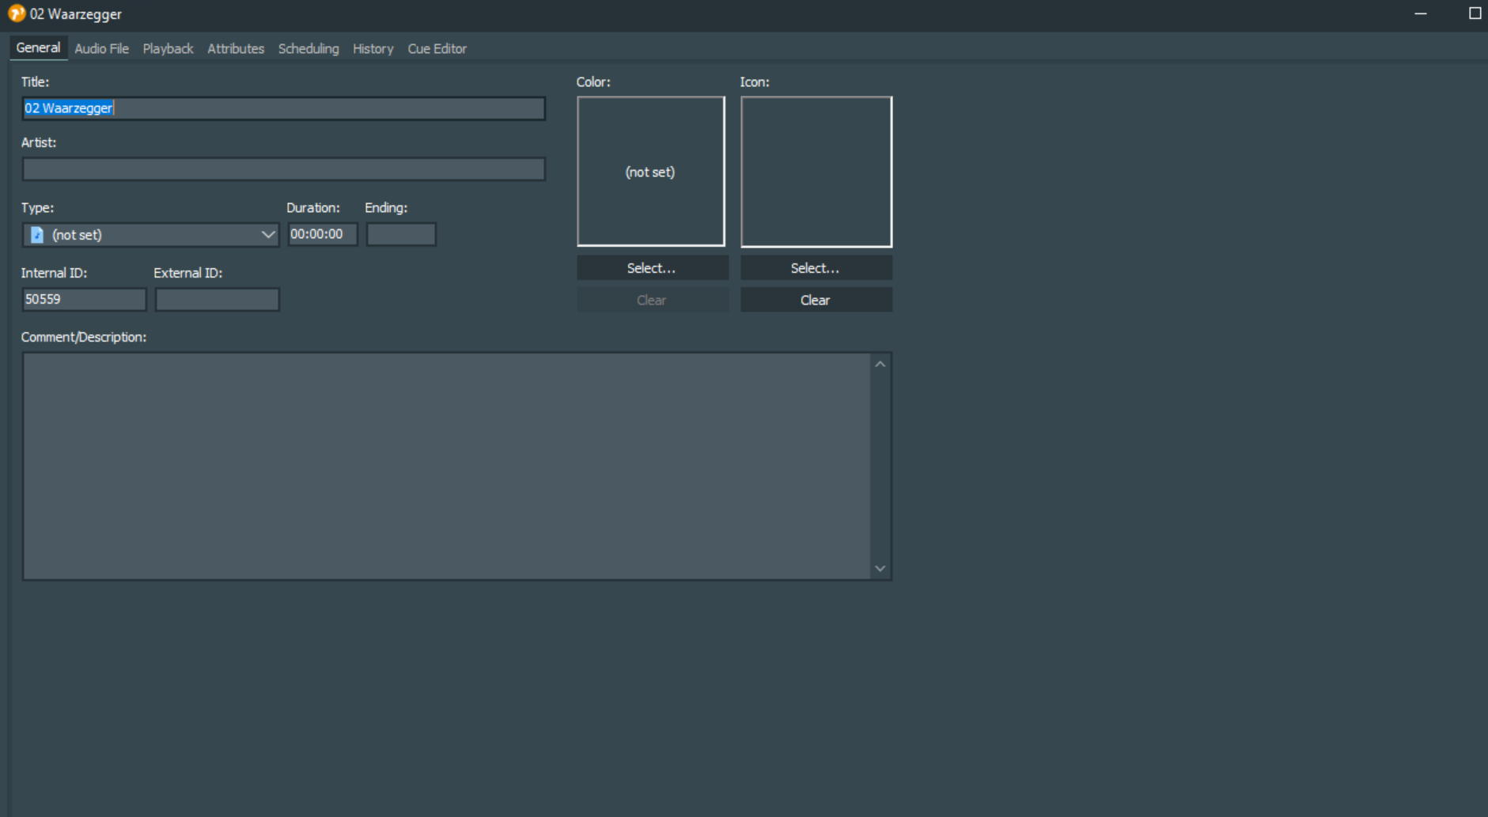The image size is (1488, 817).
Task: Go to the Attributes tab
Action: click(x=236, y=48)
